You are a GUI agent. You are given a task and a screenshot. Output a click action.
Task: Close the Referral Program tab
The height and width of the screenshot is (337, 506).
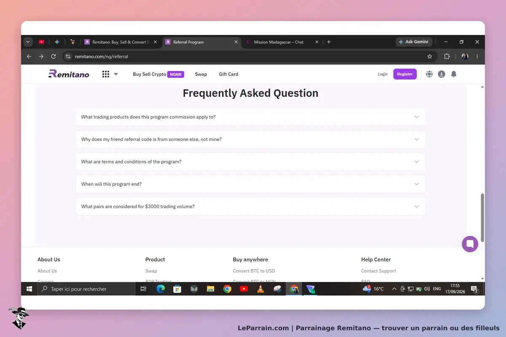click(x=236, y=42)
